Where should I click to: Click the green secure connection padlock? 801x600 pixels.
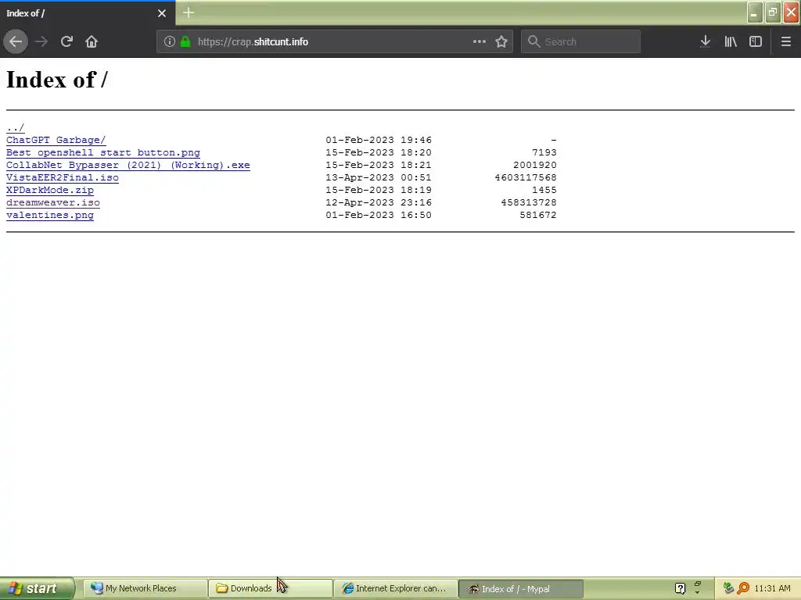coord(185,42)
